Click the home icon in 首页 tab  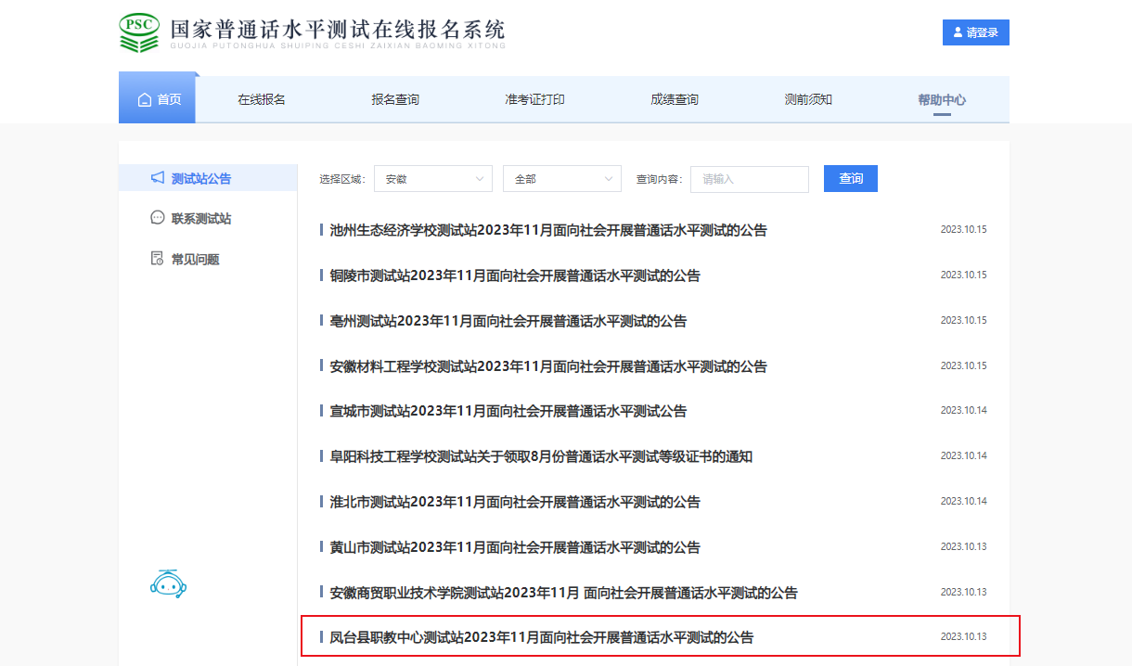[x=145, y=100]
